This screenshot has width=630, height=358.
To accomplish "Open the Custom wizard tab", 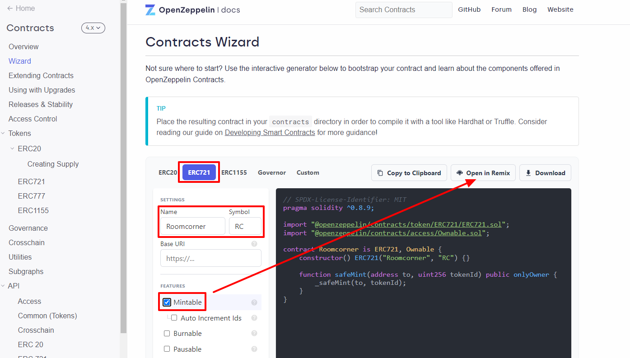I will (x=308, y=172).
